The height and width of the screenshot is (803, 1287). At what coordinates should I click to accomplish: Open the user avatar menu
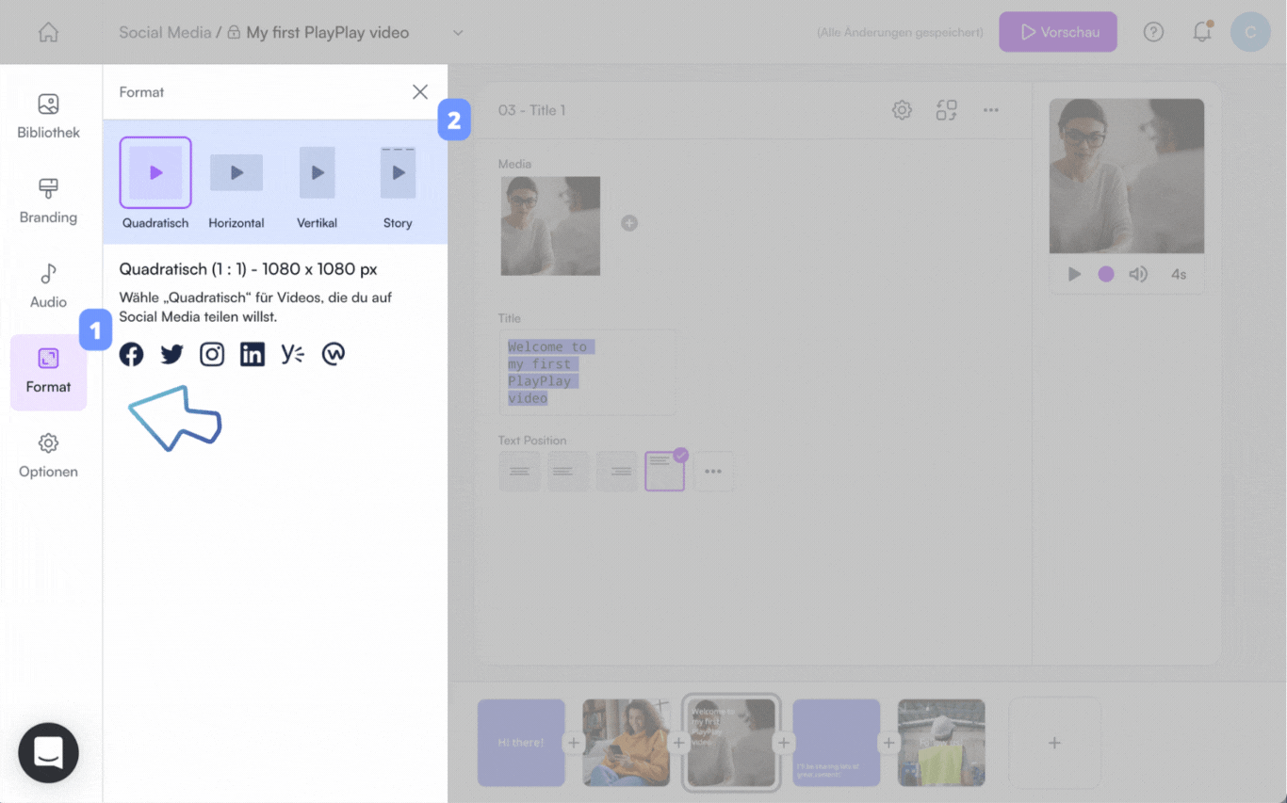(1250, 32)
